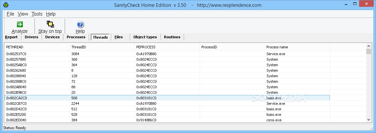
Task: Click the Analyze green arrow icon
Action: click(20, 24)
